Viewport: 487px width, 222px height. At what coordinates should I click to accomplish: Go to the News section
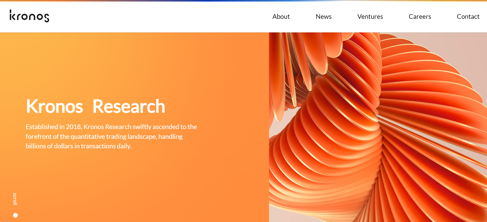324,16
